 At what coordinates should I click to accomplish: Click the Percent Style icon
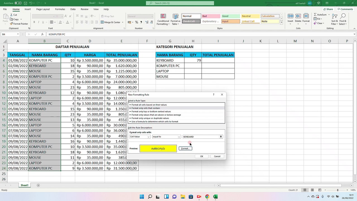136,22
